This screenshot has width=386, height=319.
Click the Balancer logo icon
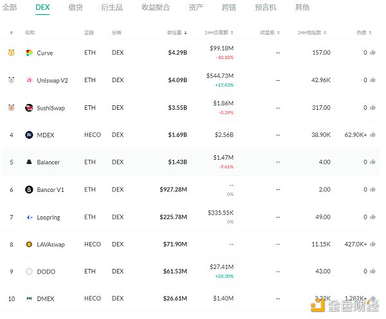point(29,162)
